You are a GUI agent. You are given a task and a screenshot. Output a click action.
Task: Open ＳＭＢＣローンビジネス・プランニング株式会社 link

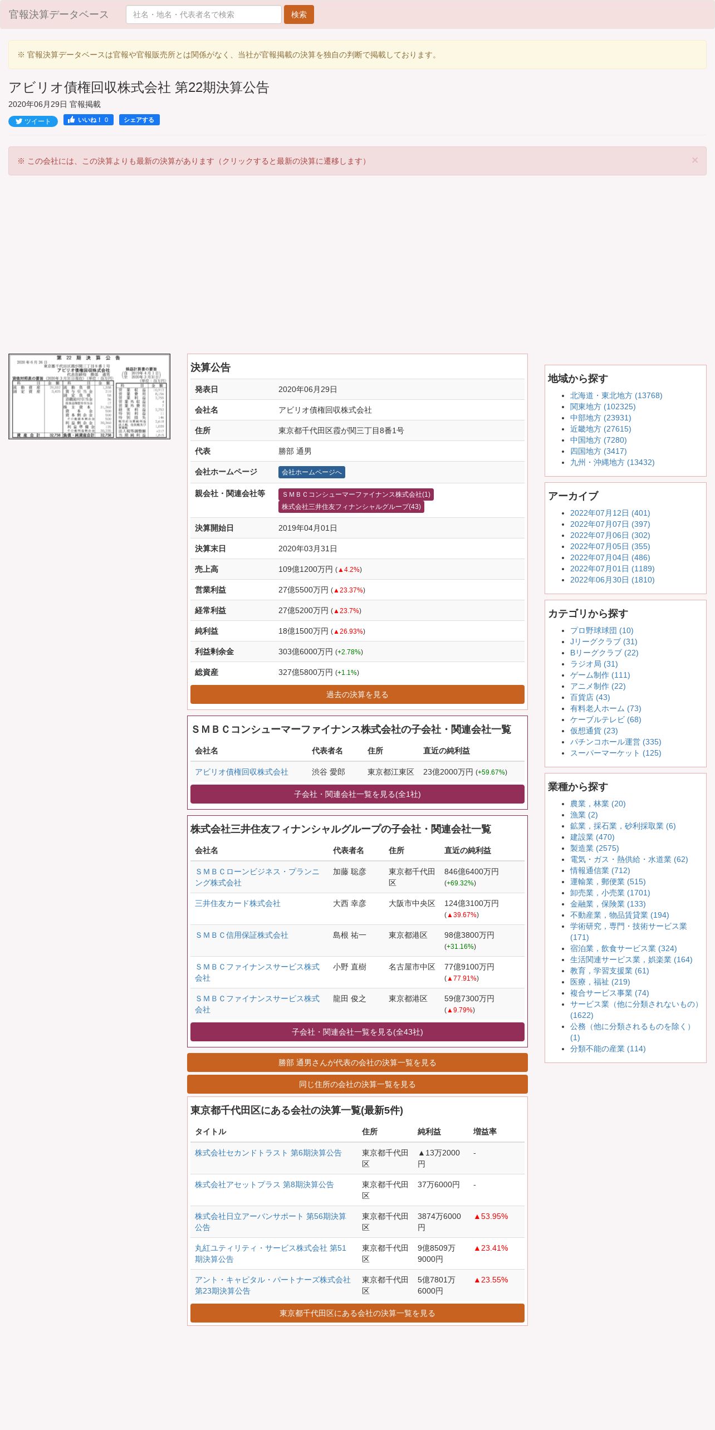pyautogui.click(x=257, y=877)
